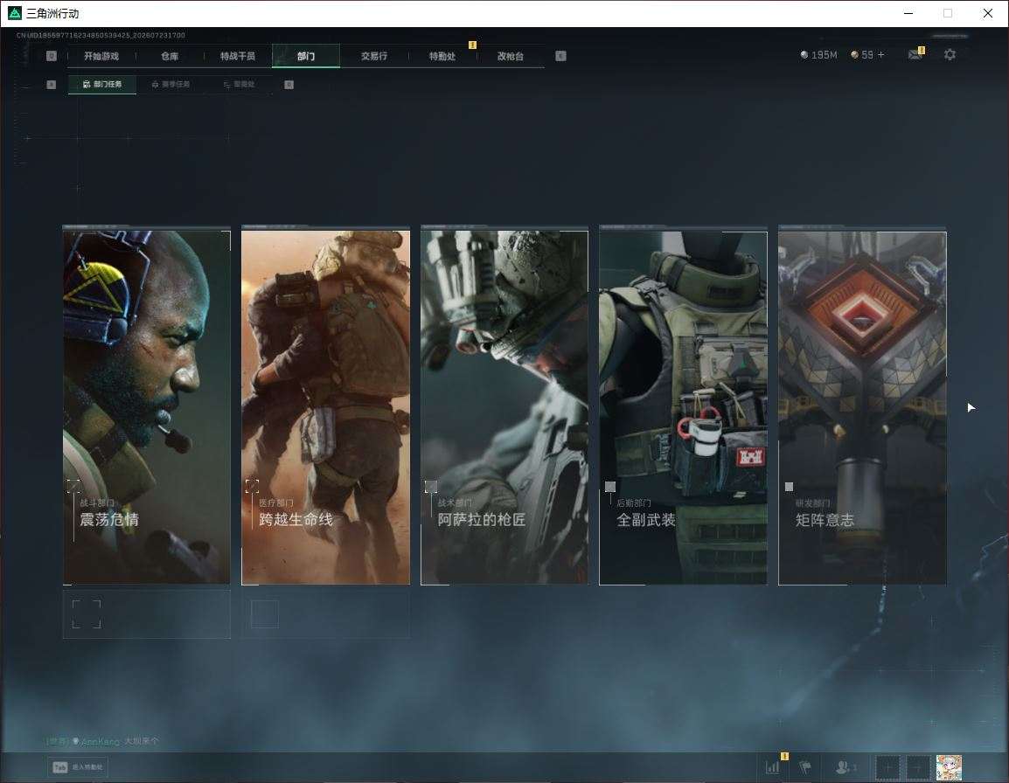Click the second empty team slot plus
The height and width of the screenshot is (783, 1009).
(917, 767)
